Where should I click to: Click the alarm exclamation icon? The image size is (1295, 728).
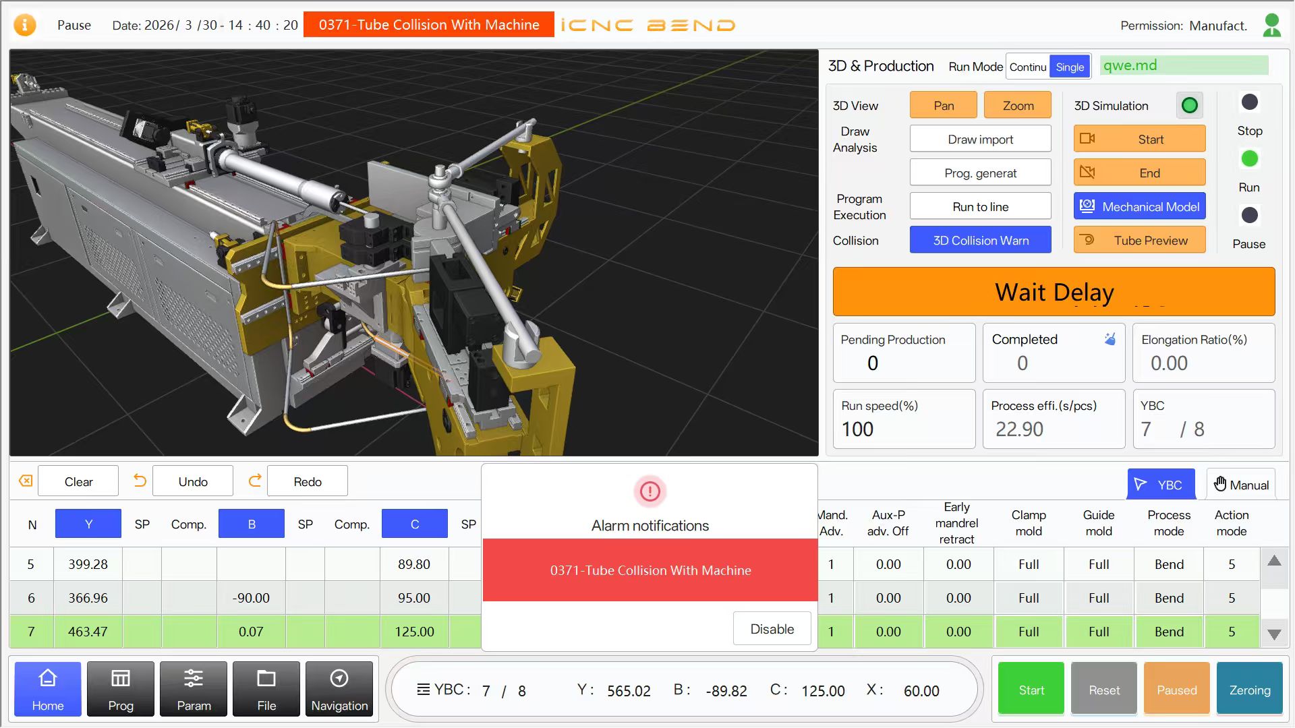(x=650, y=491)
